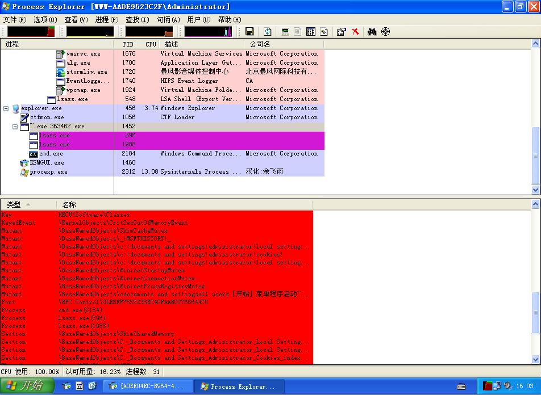Viewport: 541px width, 395px height.
Task: Open the 帮助(H) menu
Action: coord(230,20)
